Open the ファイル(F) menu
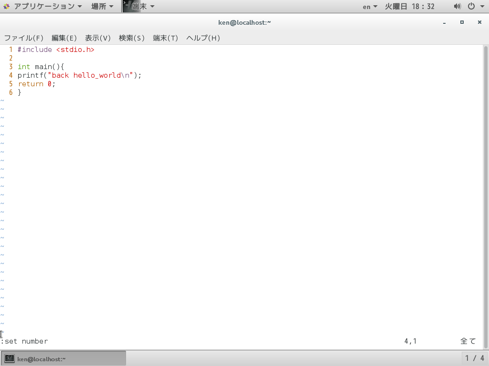Viewport: 489px width, 366px height. 23,38
